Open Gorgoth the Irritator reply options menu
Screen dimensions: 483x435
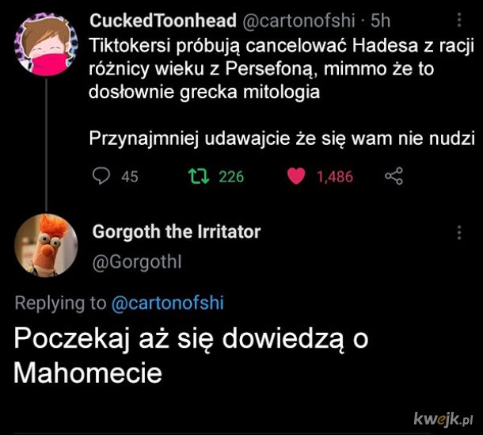461,232
